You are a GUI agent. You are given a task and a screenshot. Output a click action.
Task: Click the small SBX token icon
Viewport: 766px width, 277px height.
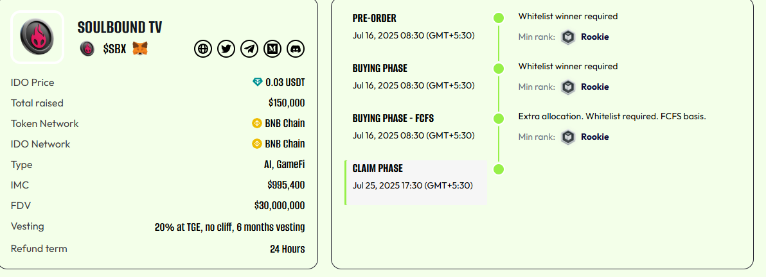(x=87, y=48)
